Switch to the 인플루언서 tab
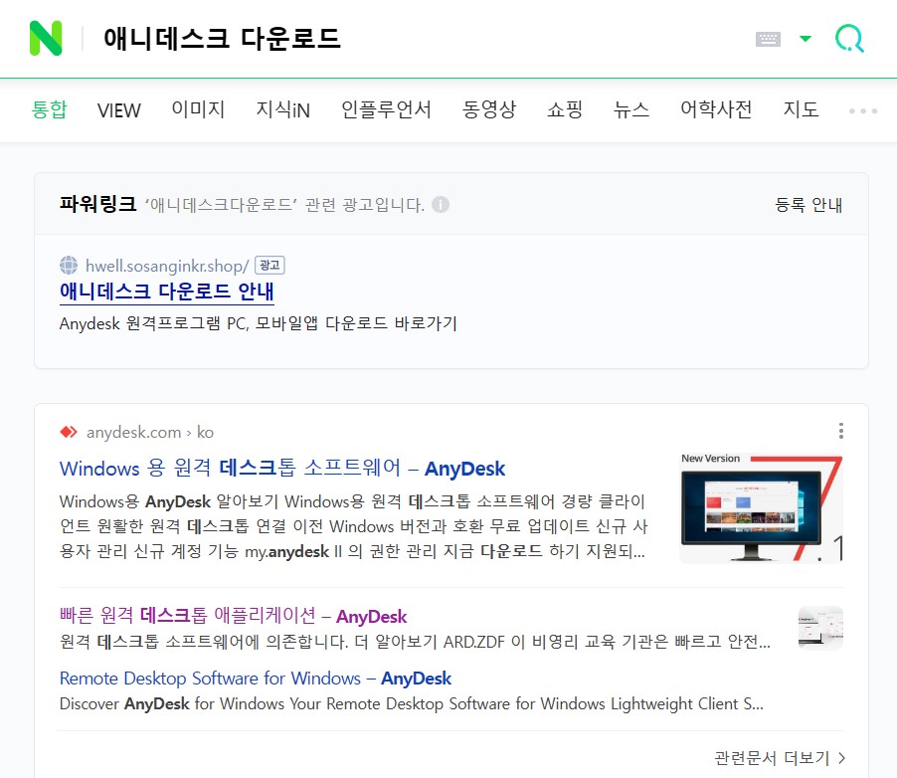The height and width of the screenshot is (778, 897). click(x=386, y=109)
